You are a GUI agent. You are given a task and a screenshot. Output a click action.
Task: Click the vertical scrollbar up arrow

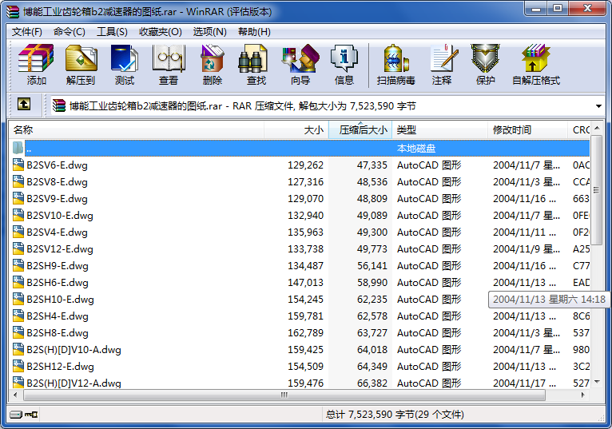(596, 128)
